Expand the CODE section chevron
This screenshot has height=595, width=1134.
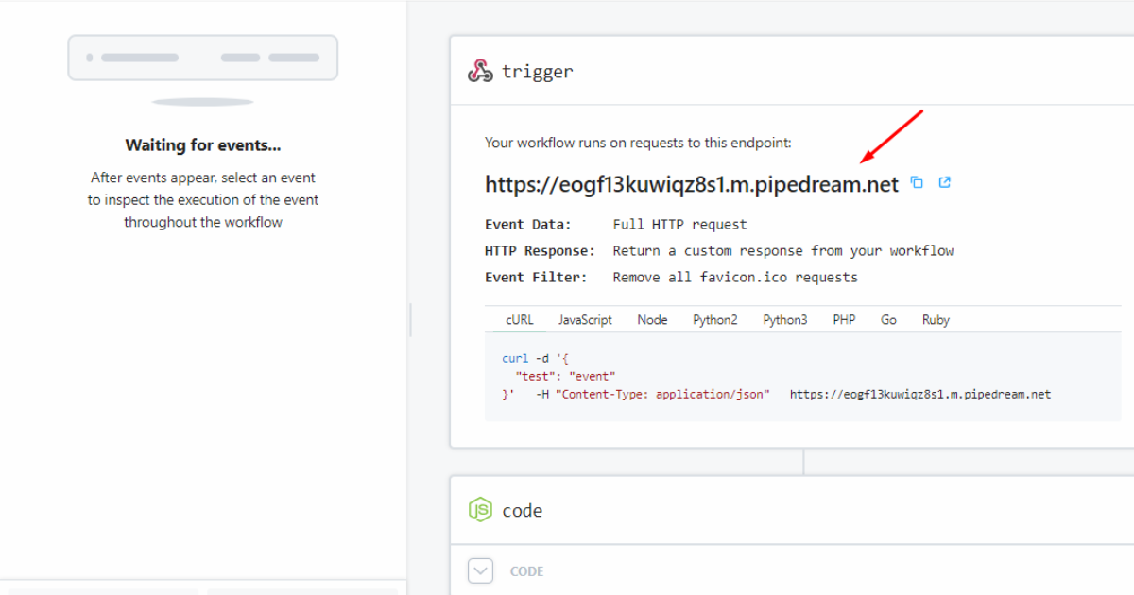coord(481,570)
